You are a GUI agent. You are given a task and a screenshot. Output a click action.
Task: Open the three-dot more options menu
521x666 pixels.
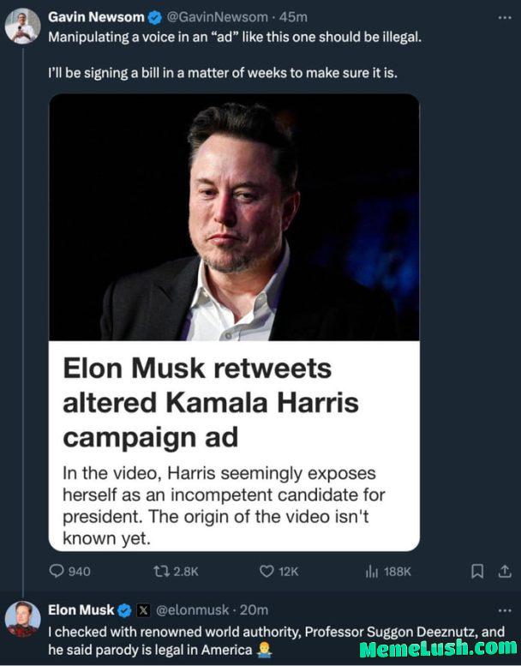click(505, 16)
